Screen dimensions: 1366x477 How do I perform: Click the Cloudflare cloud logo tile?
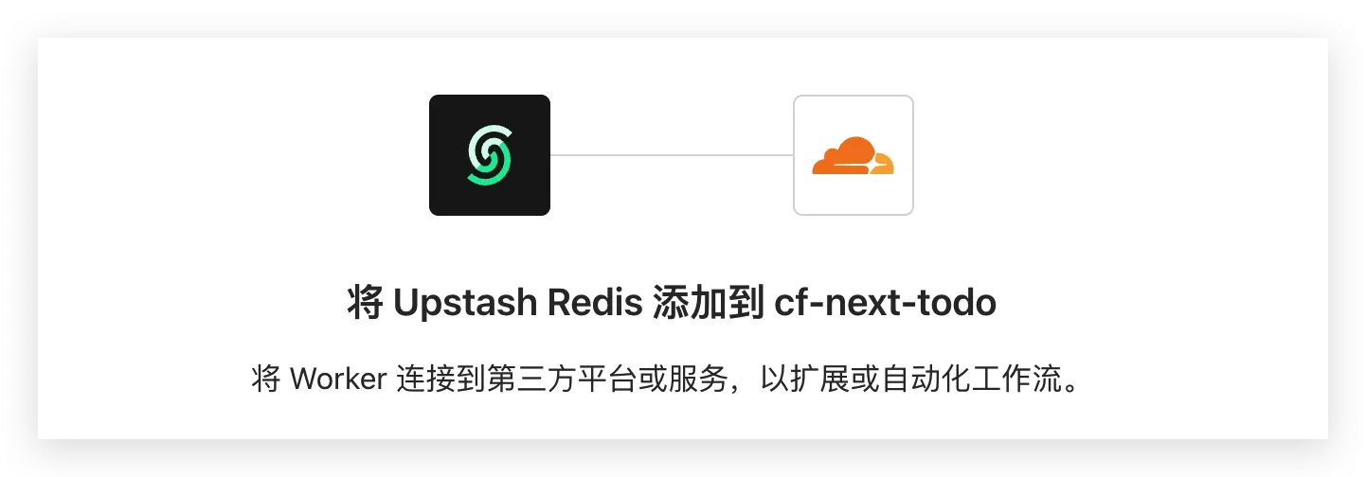(x=854, y=155)
